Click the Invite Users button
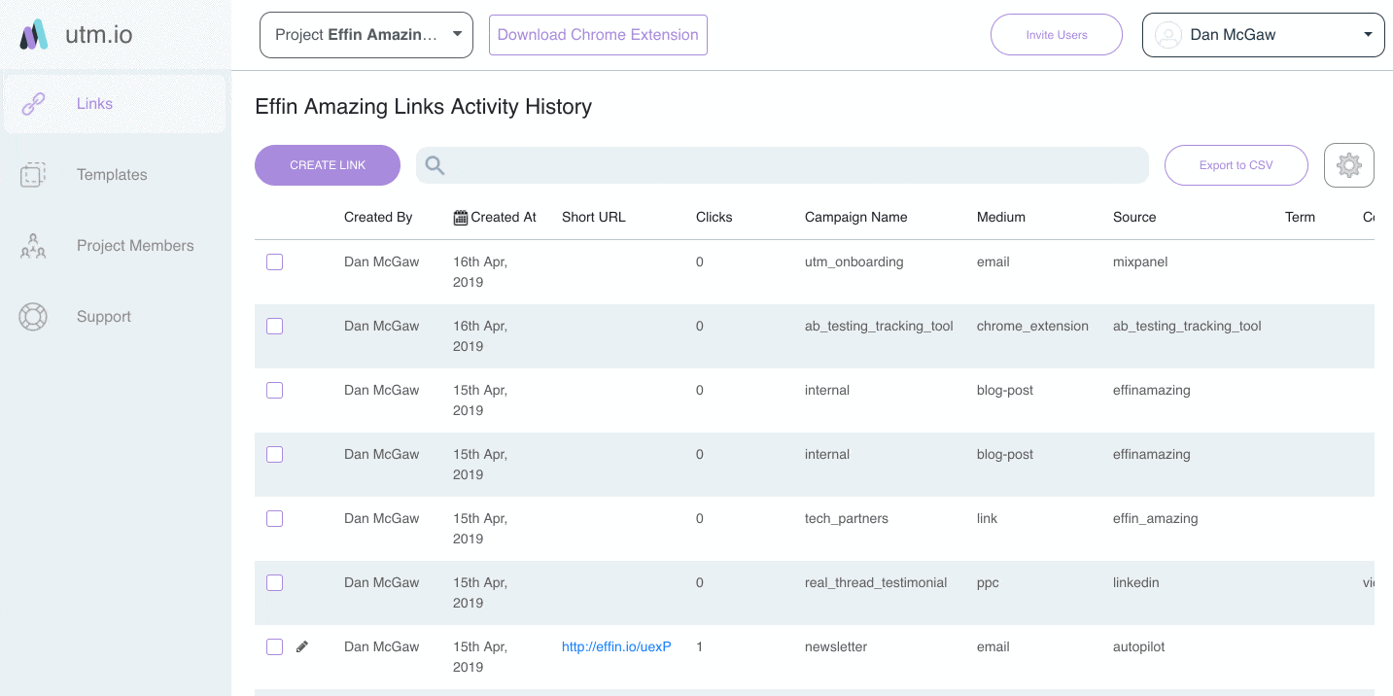Viewport: 1393px width, 696px height. [x=1057, y=35]
